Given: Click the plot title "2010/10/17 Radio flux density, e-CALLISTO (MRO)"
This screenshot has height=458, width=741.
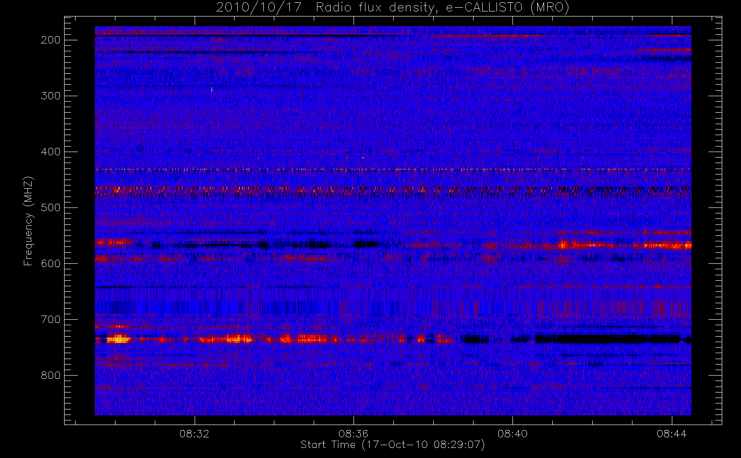Looking at the screenshot, I should click(392, 8).
